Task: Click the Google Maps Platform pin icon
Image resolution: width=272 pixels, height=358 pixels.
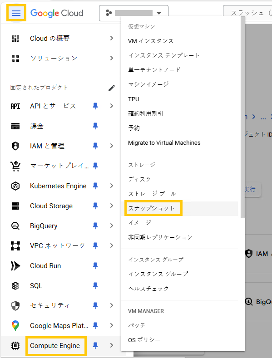Action: 15,326
